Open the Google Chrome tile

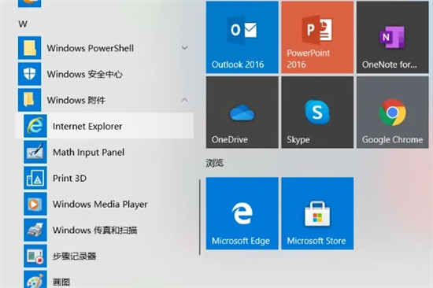click(x=392, y=113)
